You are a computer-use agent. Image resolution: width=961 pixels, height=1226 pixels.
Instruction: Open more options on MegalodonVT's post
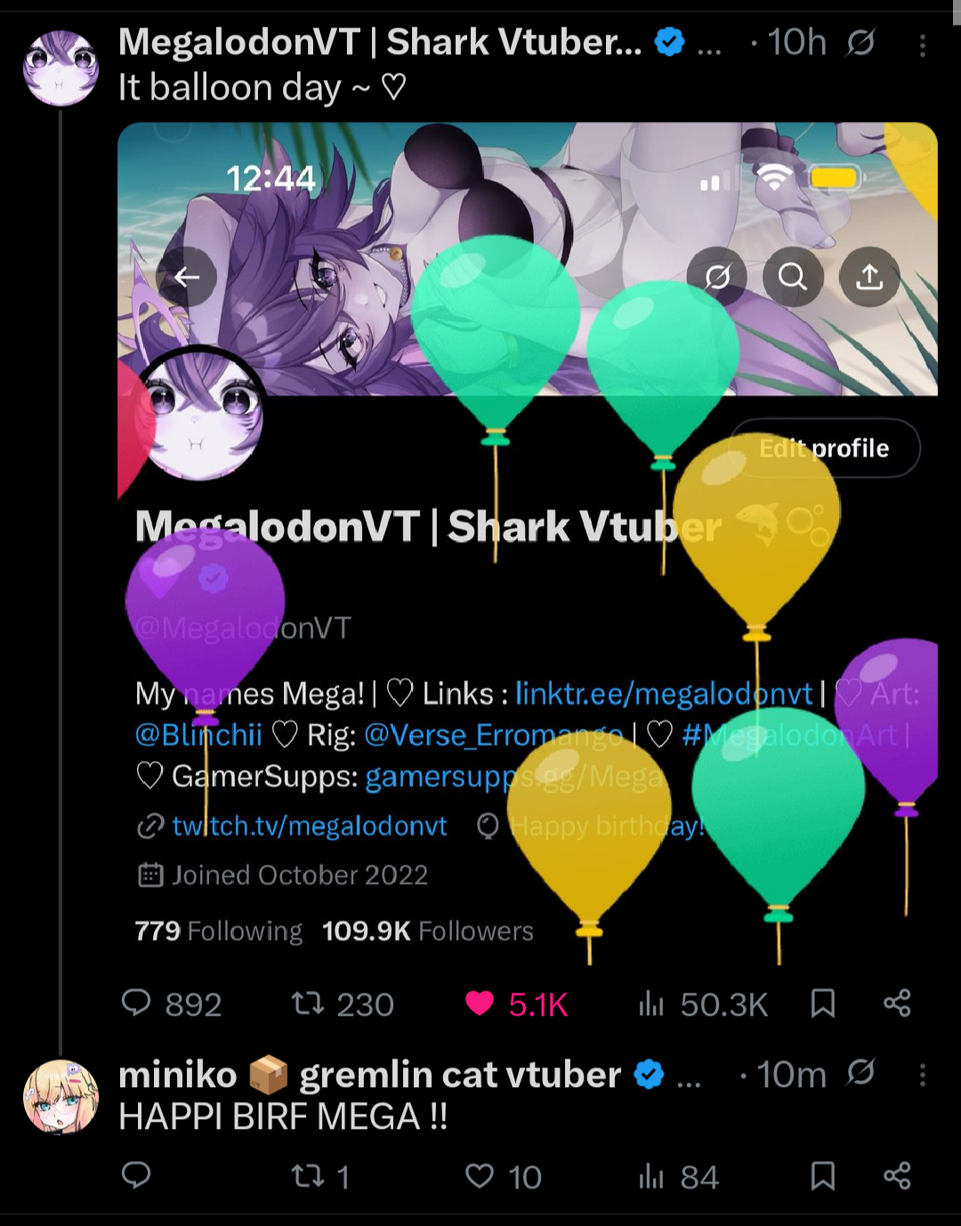click(x=923, y=45)
